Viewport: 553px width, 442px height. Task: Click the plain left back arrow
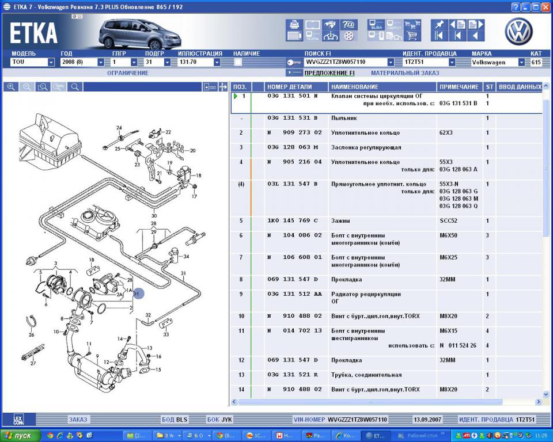(x=476, y=36)
